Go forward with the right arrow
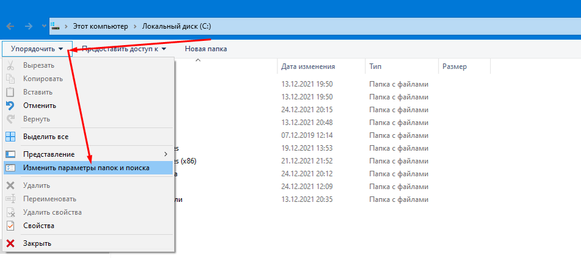The image size is (581, 258). (29, 26)
